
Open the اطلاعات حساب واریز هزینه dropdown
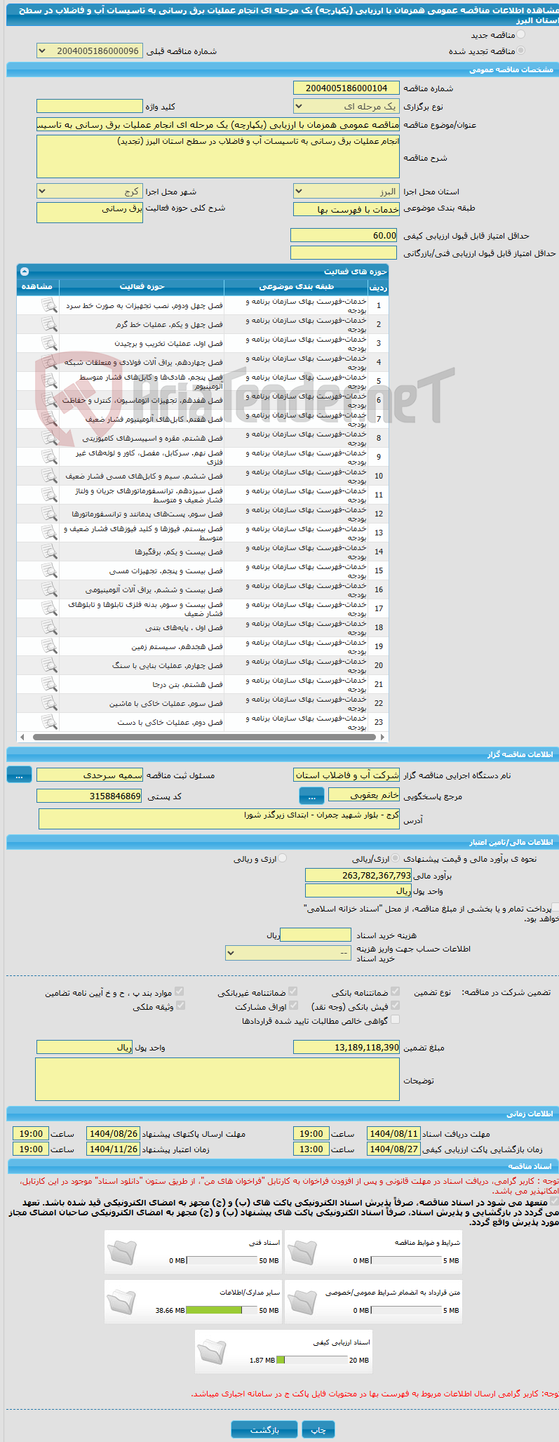pos(288,953)
